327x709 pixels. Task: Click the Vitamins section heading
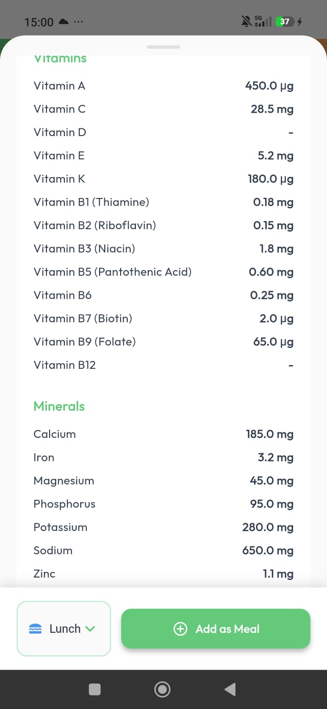(60, 58)
